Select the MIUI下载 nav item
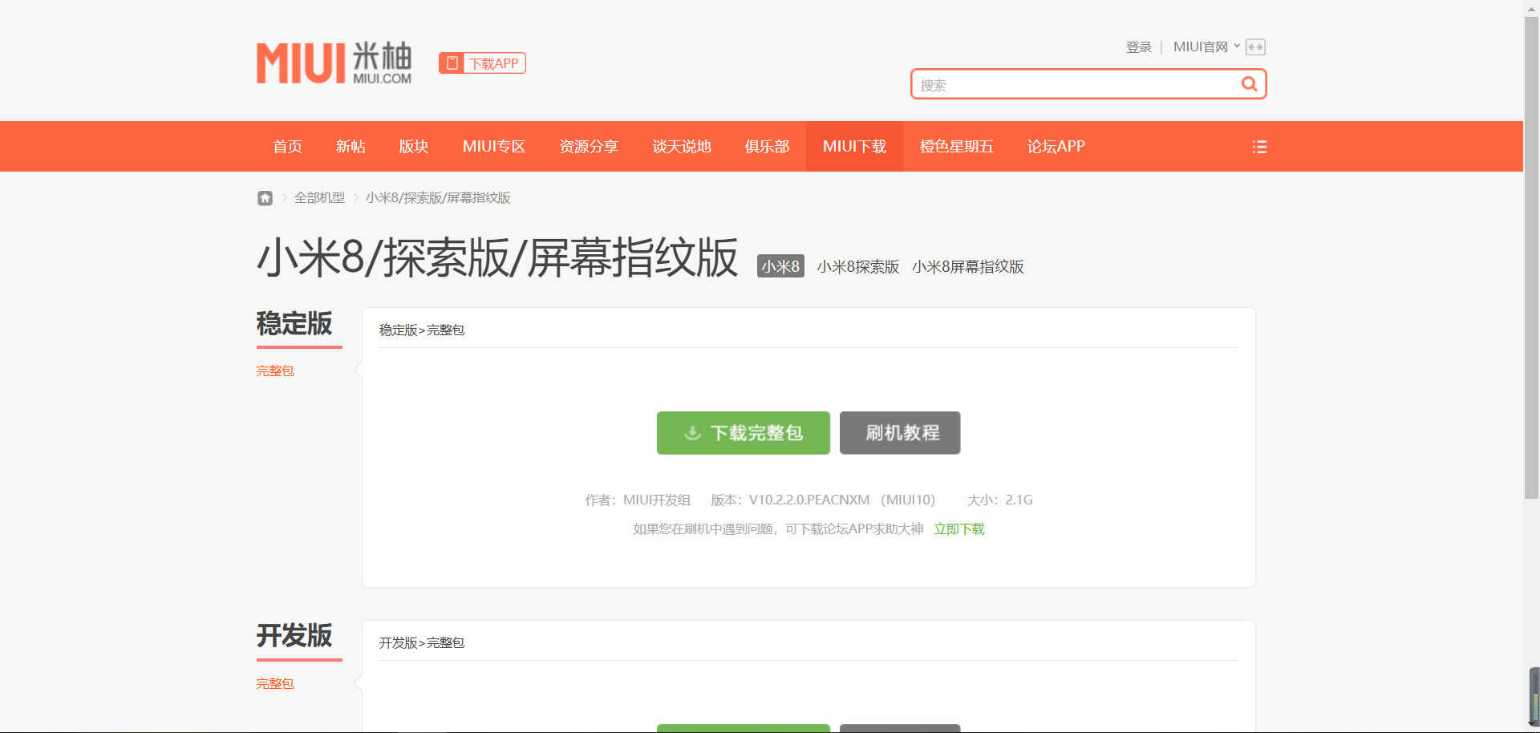The height and width of the screenshot is (733, 1540). point(854,147)
